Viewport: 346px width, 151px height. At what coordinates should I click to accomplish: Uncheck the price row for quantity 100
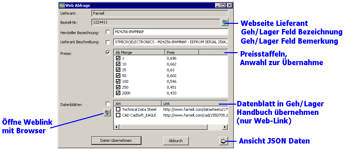click(x=118, y=81)
